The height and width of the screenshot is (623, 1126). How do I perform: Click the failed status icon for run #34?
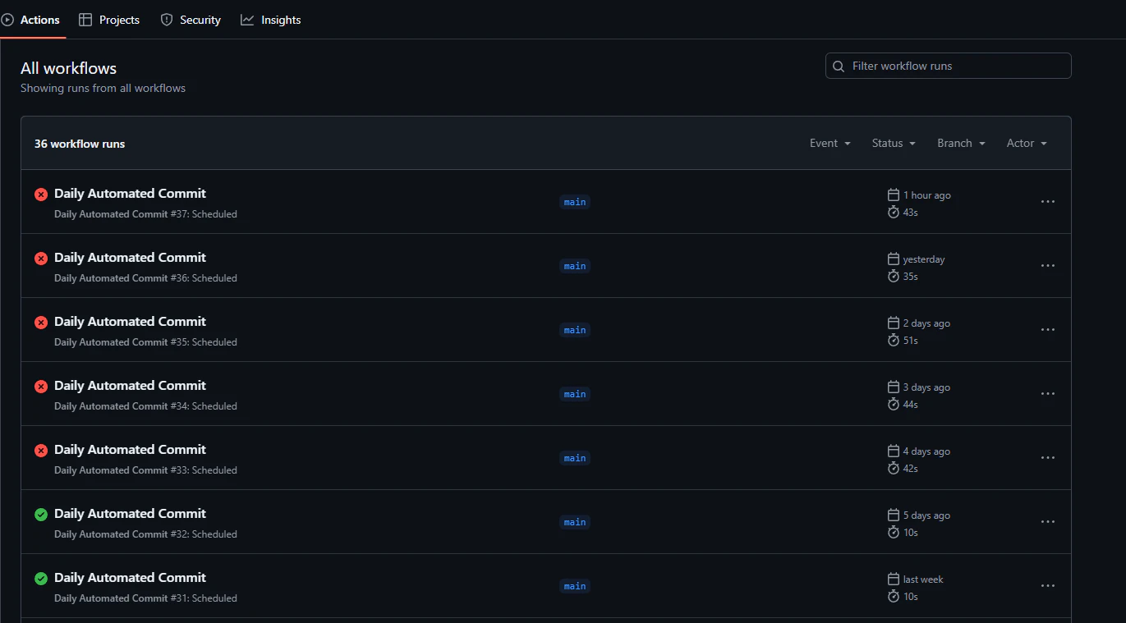(x=41, y=387)
